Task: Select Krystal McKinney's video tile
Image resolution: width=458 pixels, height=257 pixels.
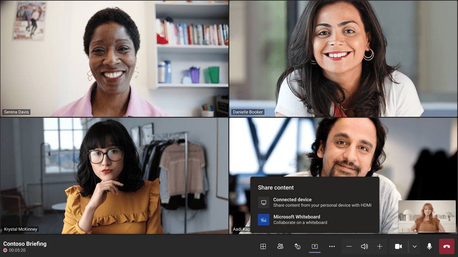Action: 114,176
